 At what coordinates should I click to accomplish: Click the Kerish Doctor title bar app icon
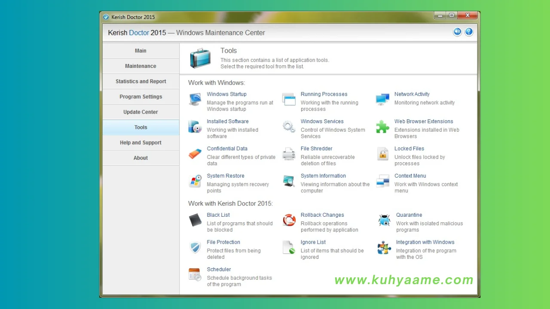tap(106, 17)
